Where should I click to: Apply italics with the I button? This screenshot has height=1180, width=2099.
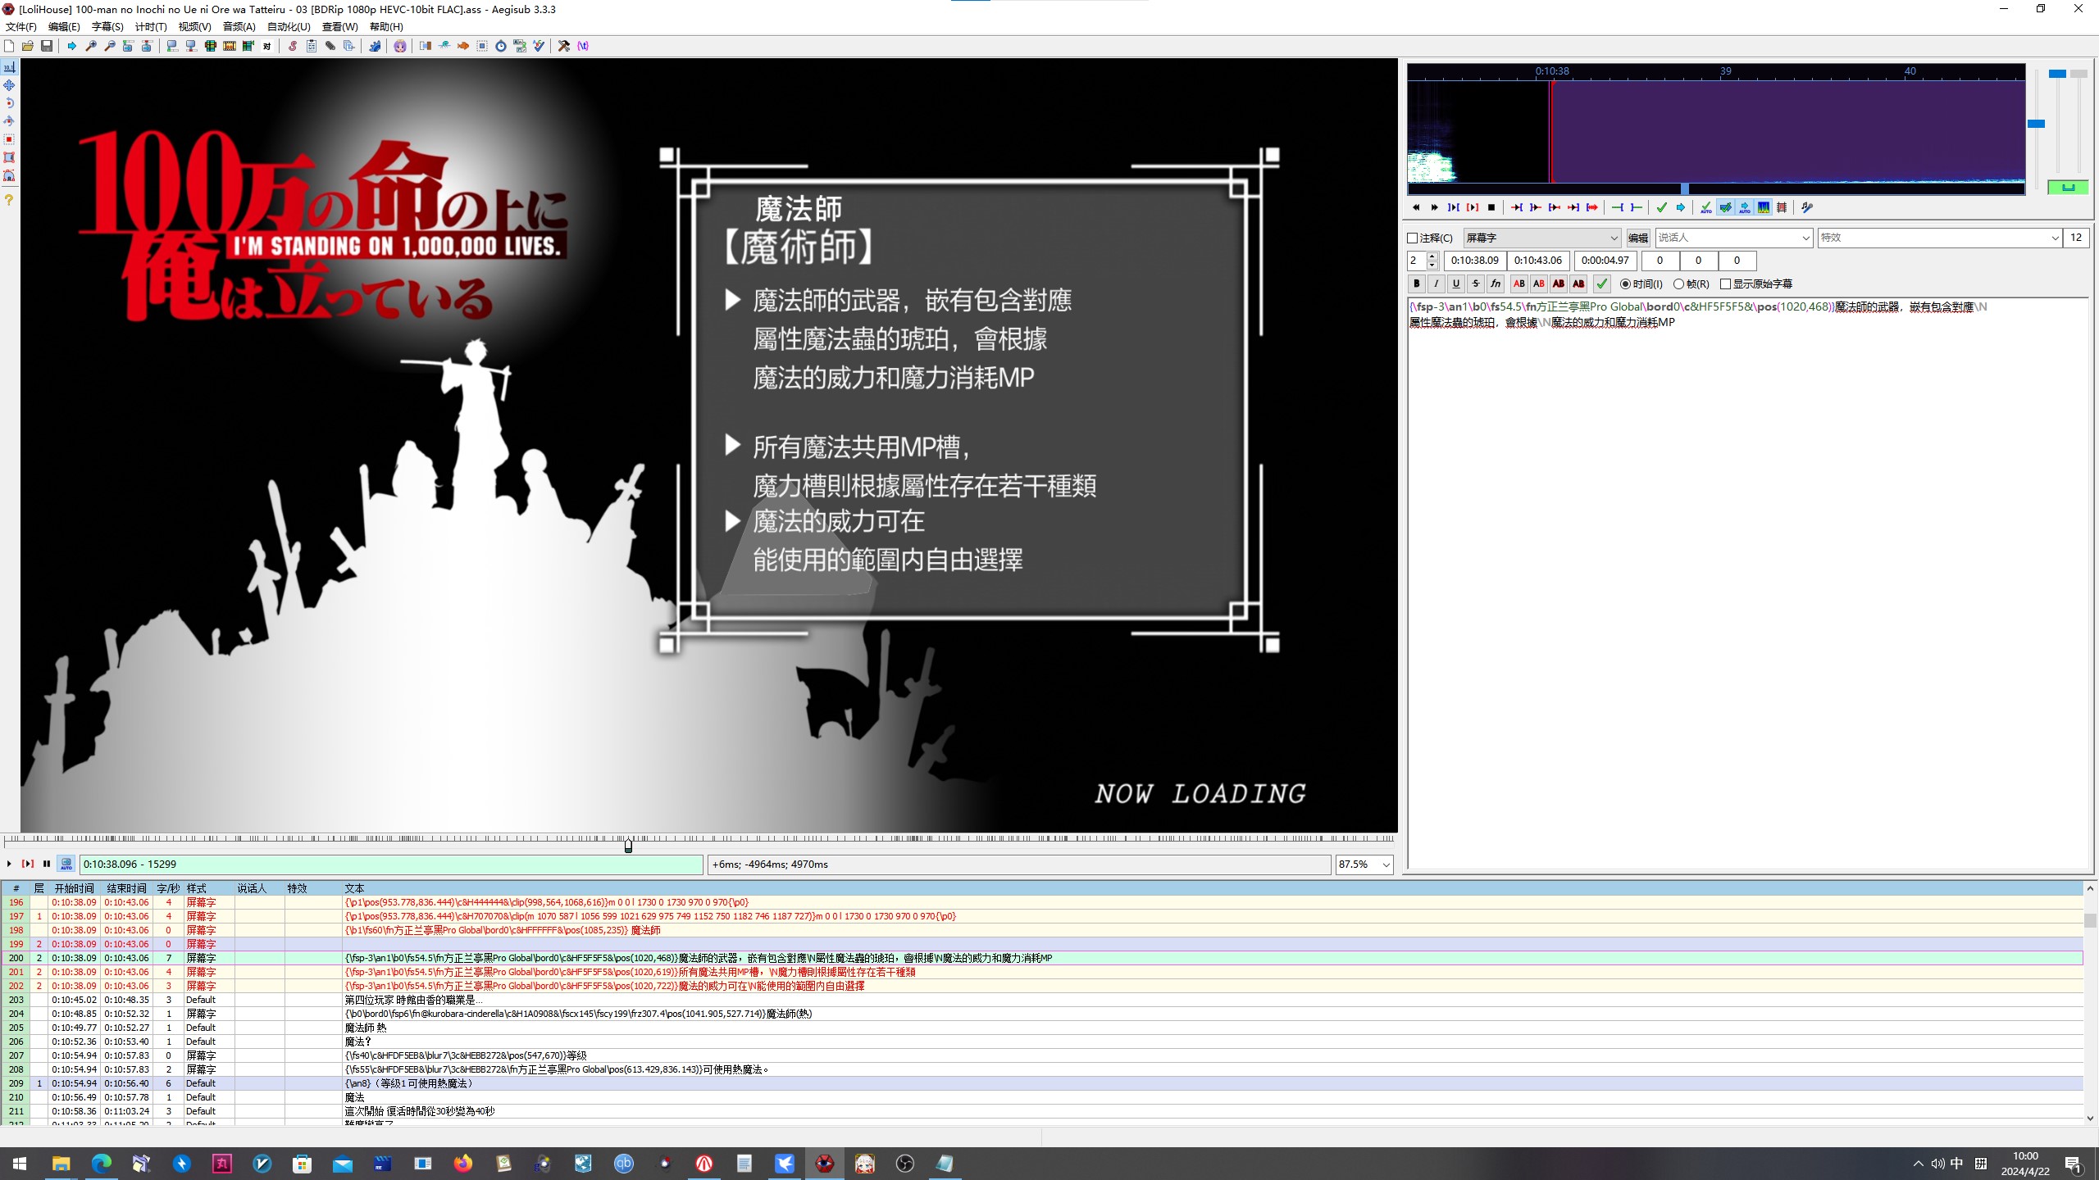click(x=1436, y=284)
